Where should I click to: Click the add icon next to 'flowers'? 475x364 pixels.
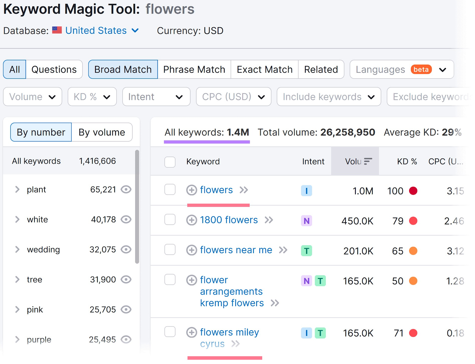coord(192,190)
